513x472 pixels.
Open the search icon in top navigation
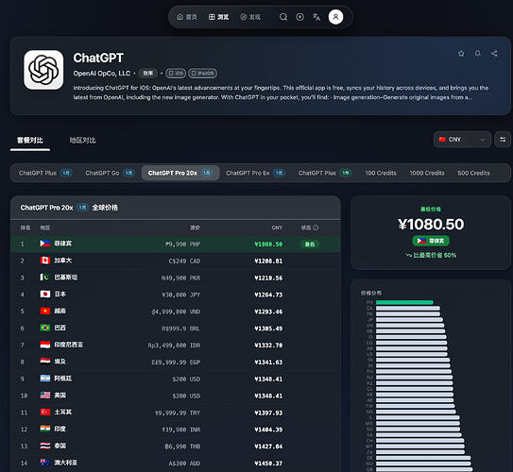[x=283, y=17]
